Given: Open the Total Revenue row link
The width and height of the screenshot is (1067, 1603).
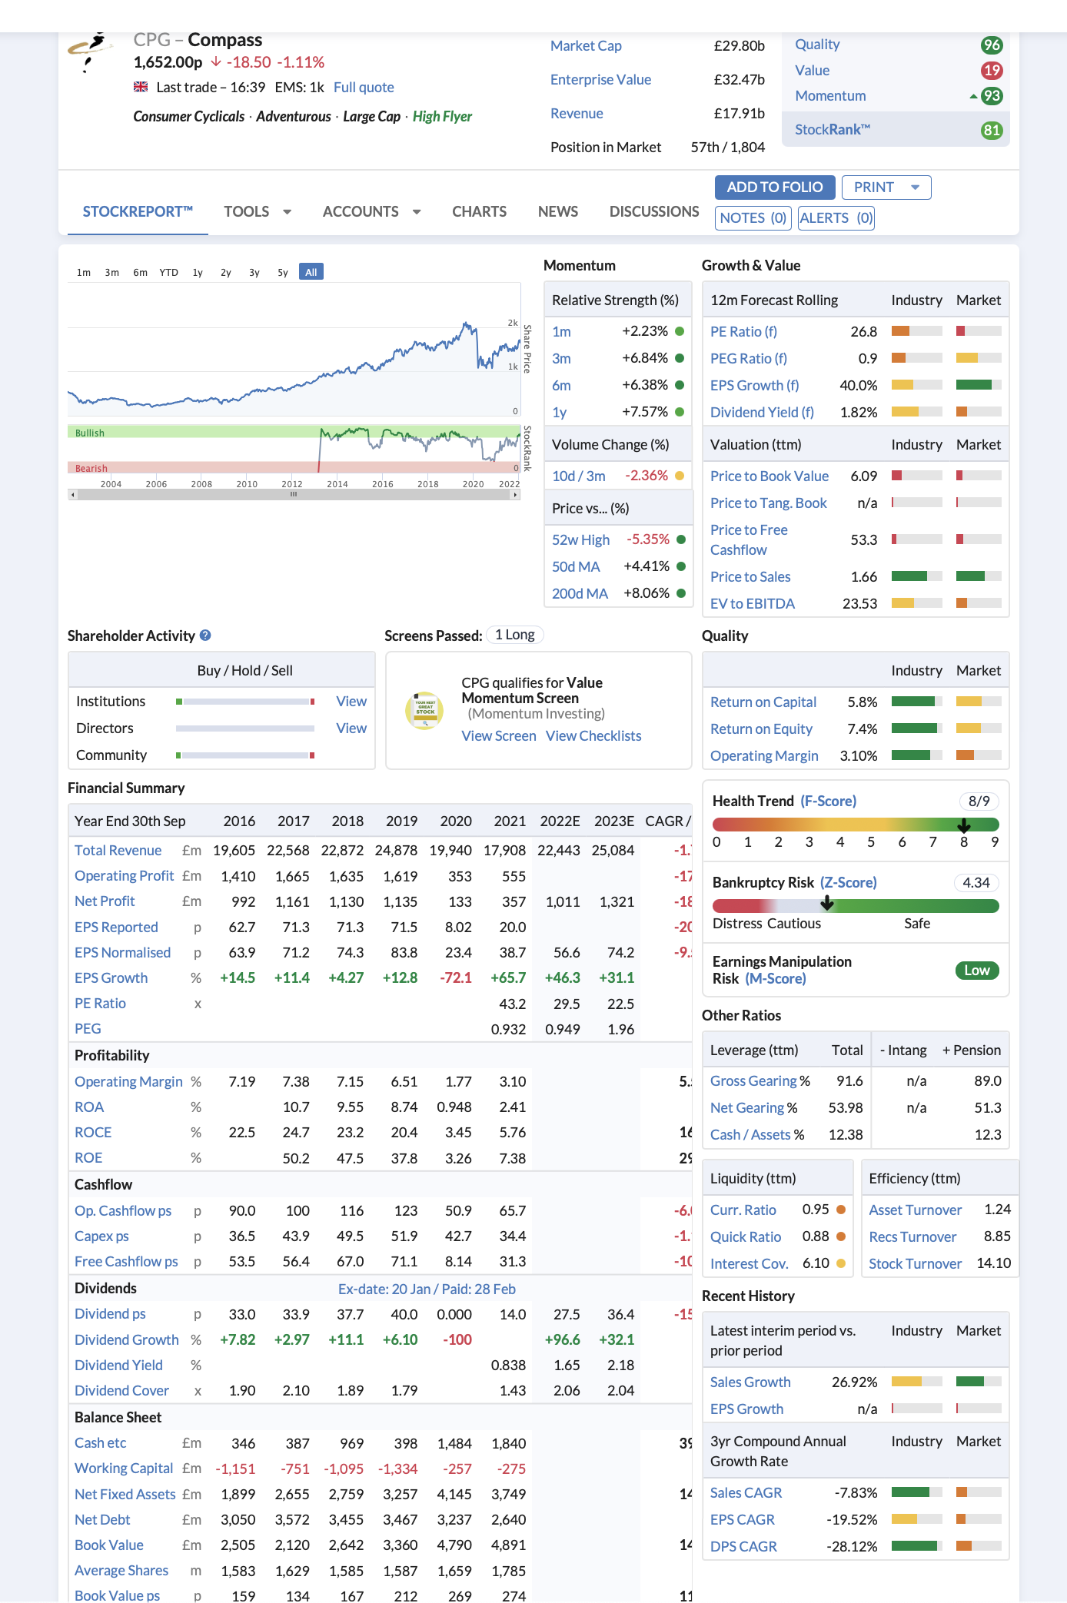Looking at the screenshot, I should click(x=118, y=851).
